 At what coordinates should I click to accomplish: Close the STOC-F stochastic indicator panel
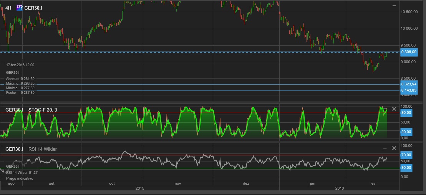[394, 109]
